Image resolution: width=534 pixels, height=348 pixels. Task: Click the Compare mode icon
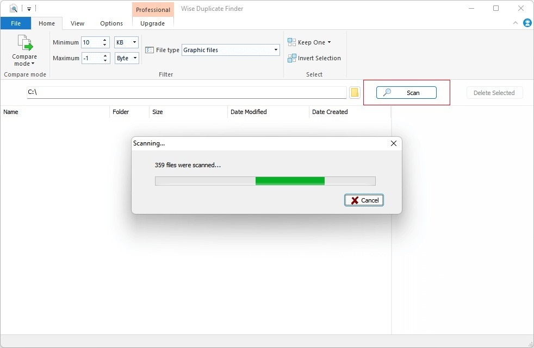coord(24,43)
